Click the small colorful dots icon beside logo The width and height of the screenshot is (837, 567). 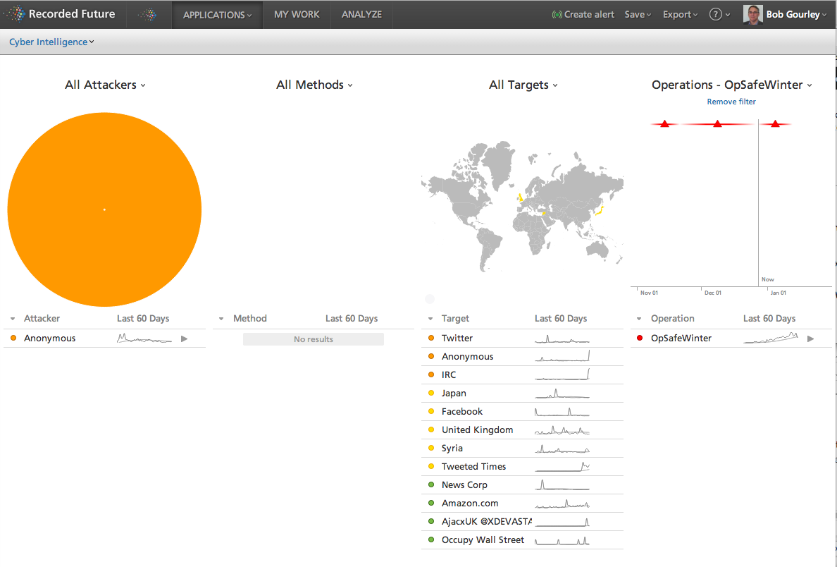(148, 14)
